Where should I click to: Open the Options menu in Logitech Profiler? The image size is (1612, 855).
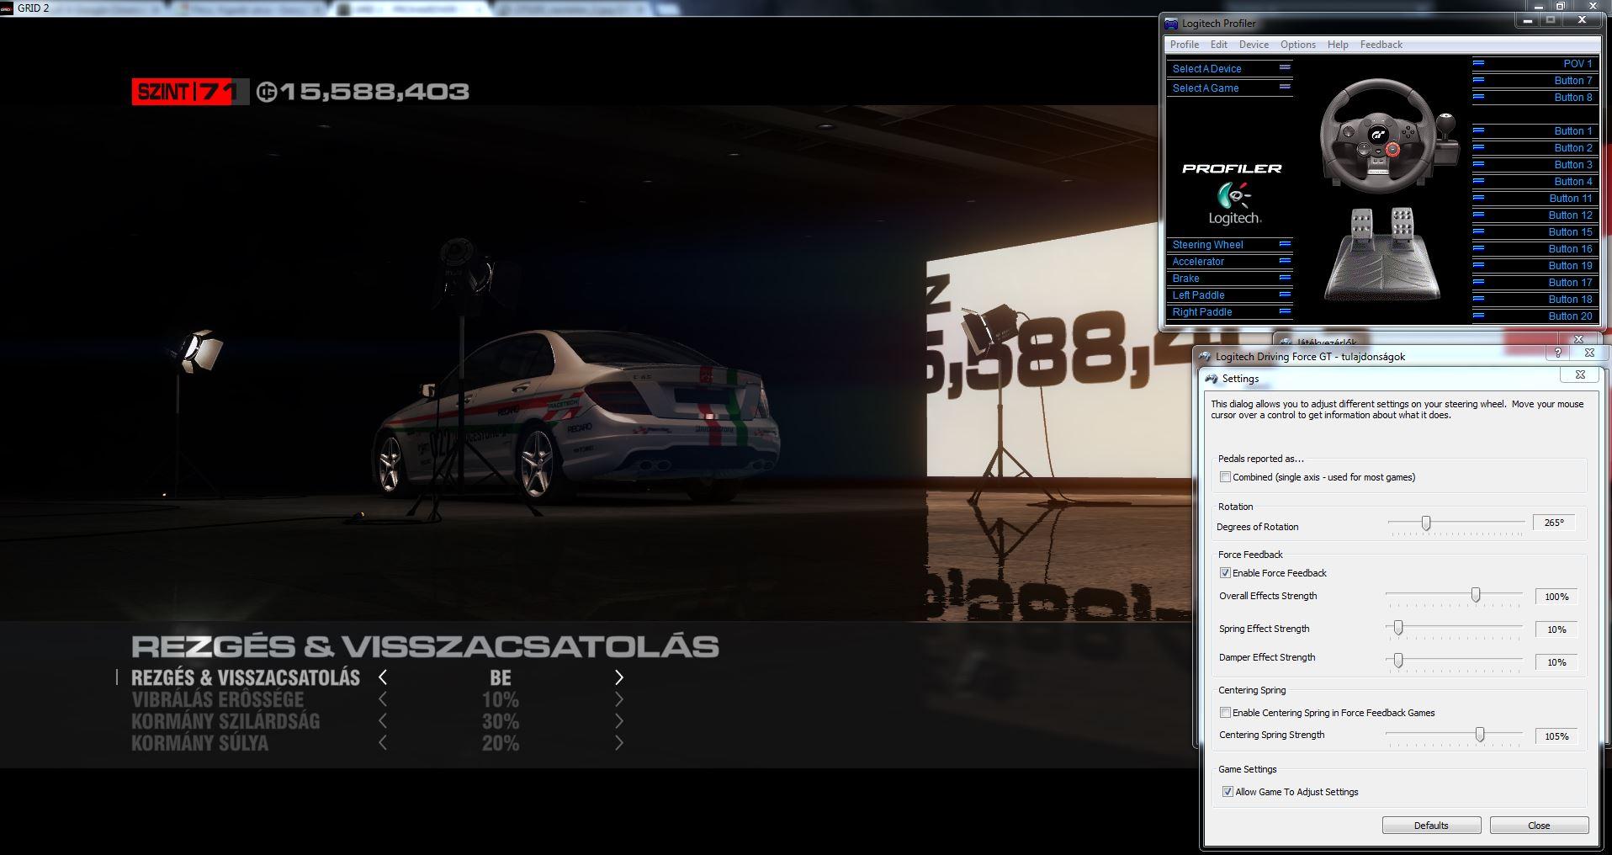[x=1297, y=45]
